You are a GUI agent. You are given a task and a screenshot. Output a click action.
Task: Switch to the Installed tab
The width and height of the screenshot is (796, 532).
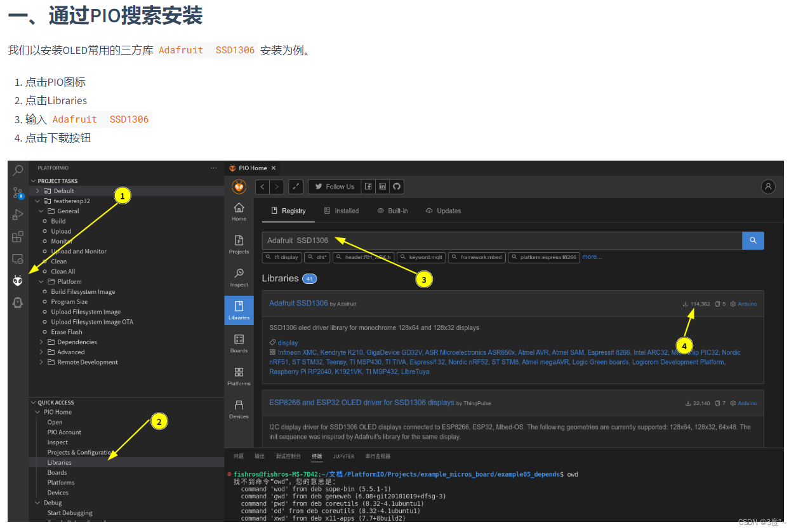point(341,211)
